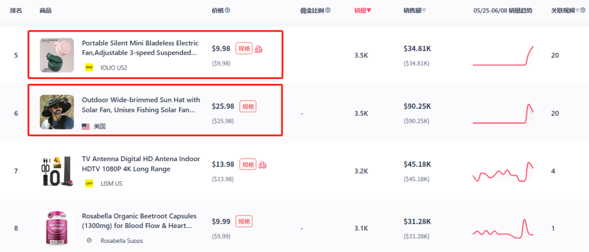Click the help icon beside 佣金比例 header

click(328, 10)
